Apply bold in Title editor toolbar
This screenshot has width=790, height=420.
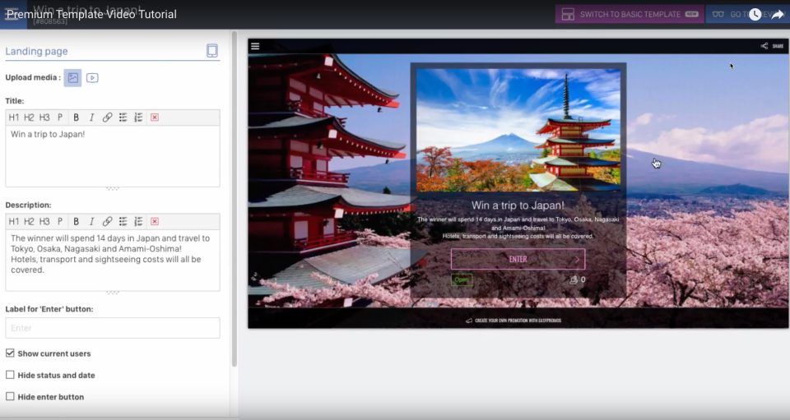(77, 118)
